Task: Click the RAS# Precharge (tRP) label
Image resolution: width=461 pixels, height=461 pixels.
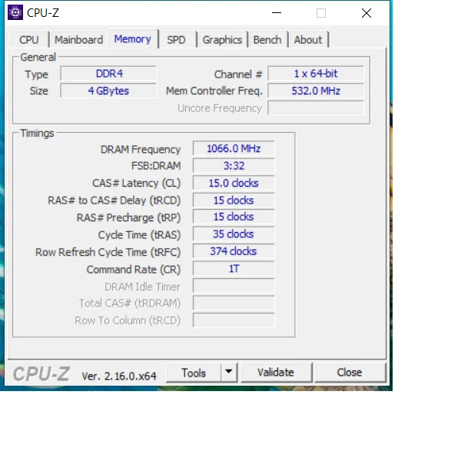Action: coord(129,218)
